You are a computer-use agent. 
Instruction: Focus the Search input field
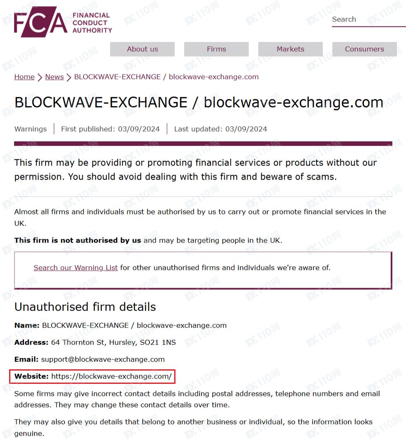point(368,19)
